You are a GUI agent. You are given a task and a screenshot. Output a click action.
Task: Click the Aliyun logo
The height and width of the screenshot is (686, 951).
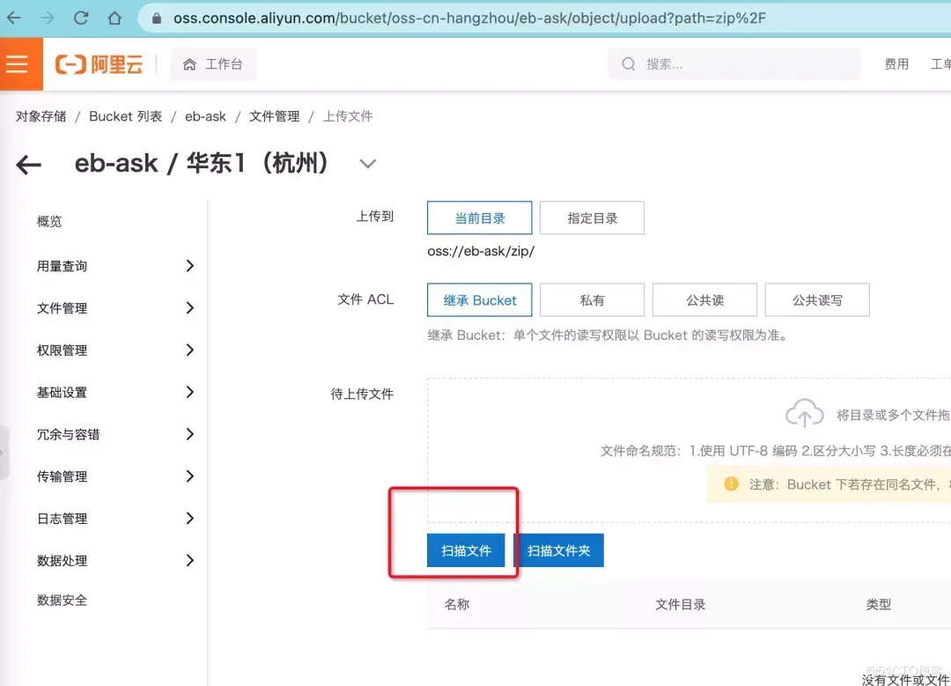click(x=100, y=63)
